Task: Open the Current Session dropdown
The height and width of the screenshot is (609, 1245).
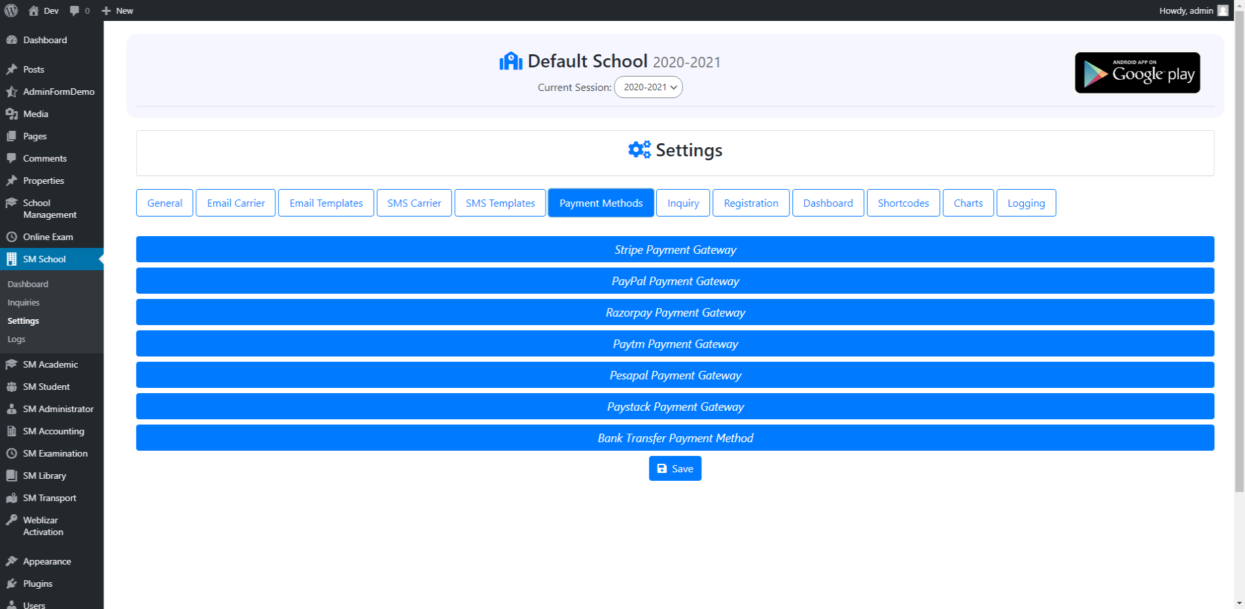Action: click(x=648, y=87)
